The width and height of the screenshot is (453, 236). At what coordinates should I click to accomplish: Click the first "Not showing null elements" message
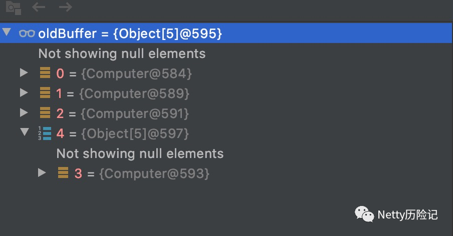pyautogui.click(x=122, y=53)
